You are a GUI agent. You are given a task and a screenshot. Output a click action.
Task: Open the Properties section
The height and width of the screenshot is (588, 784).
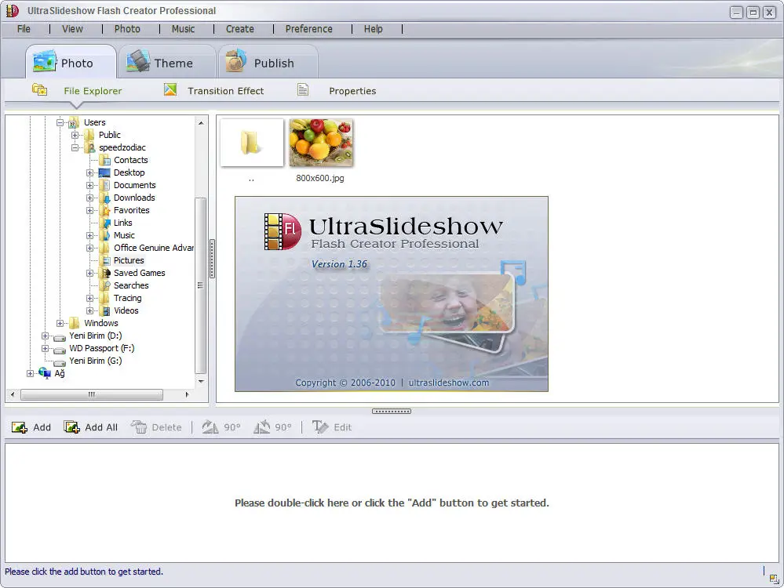pyautogui.click(x=352, y=91)
